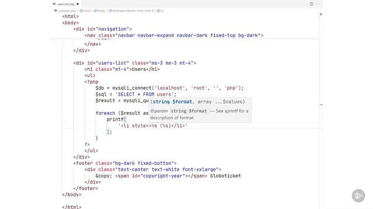
Task: Click the sticky div id="navigation" line
Action: click(103, 29)
